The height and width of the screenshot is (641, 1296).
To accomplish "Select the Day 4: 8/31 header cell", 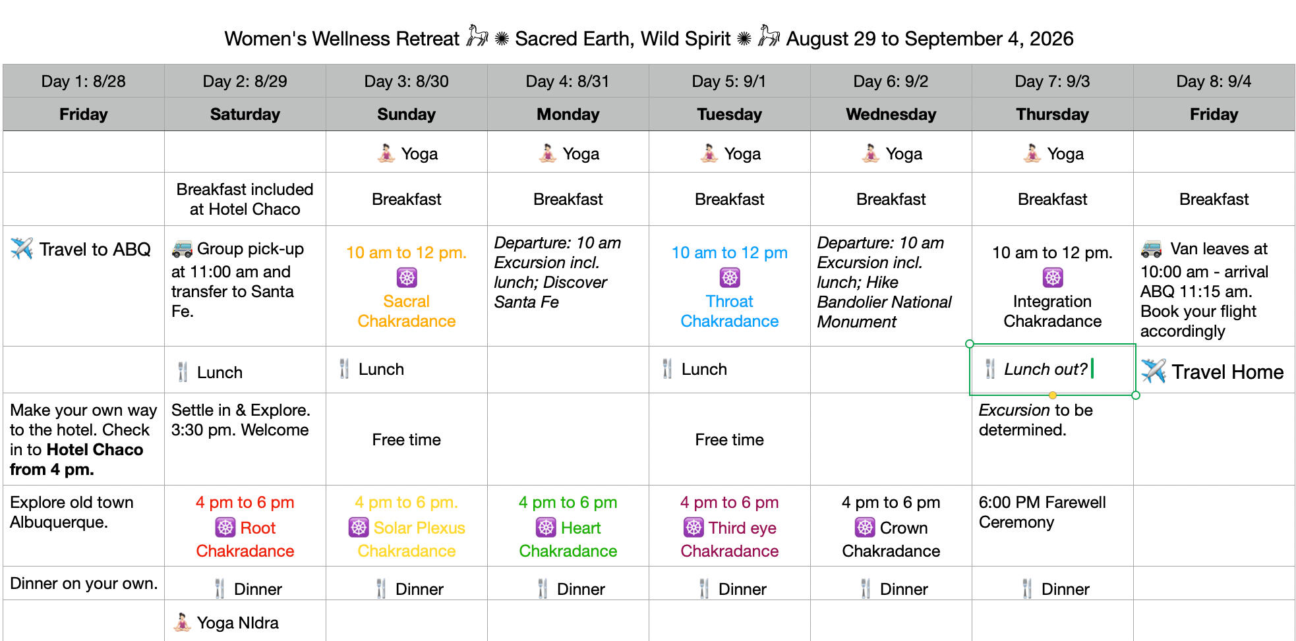I will pos(568,81).
